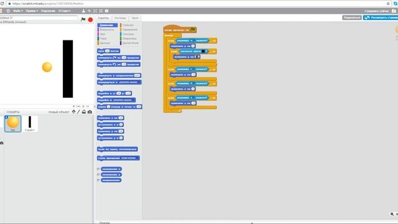Select the Управление block category
This screenshot has width=398, height=224.
point(130,30)
